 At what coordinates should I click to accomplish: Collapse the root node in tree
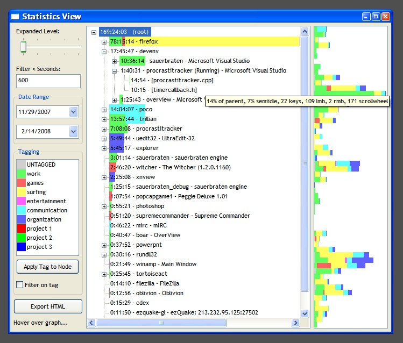pos(94,32)
